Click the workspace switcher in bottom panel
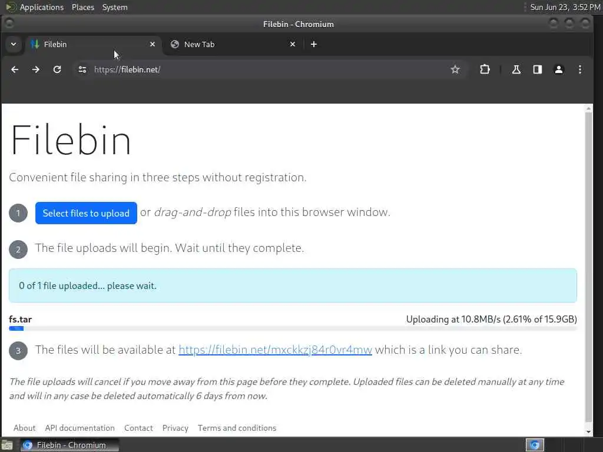The height and width of the screenshot is (452, 603). pyautogui.click(x=535, y=445)
